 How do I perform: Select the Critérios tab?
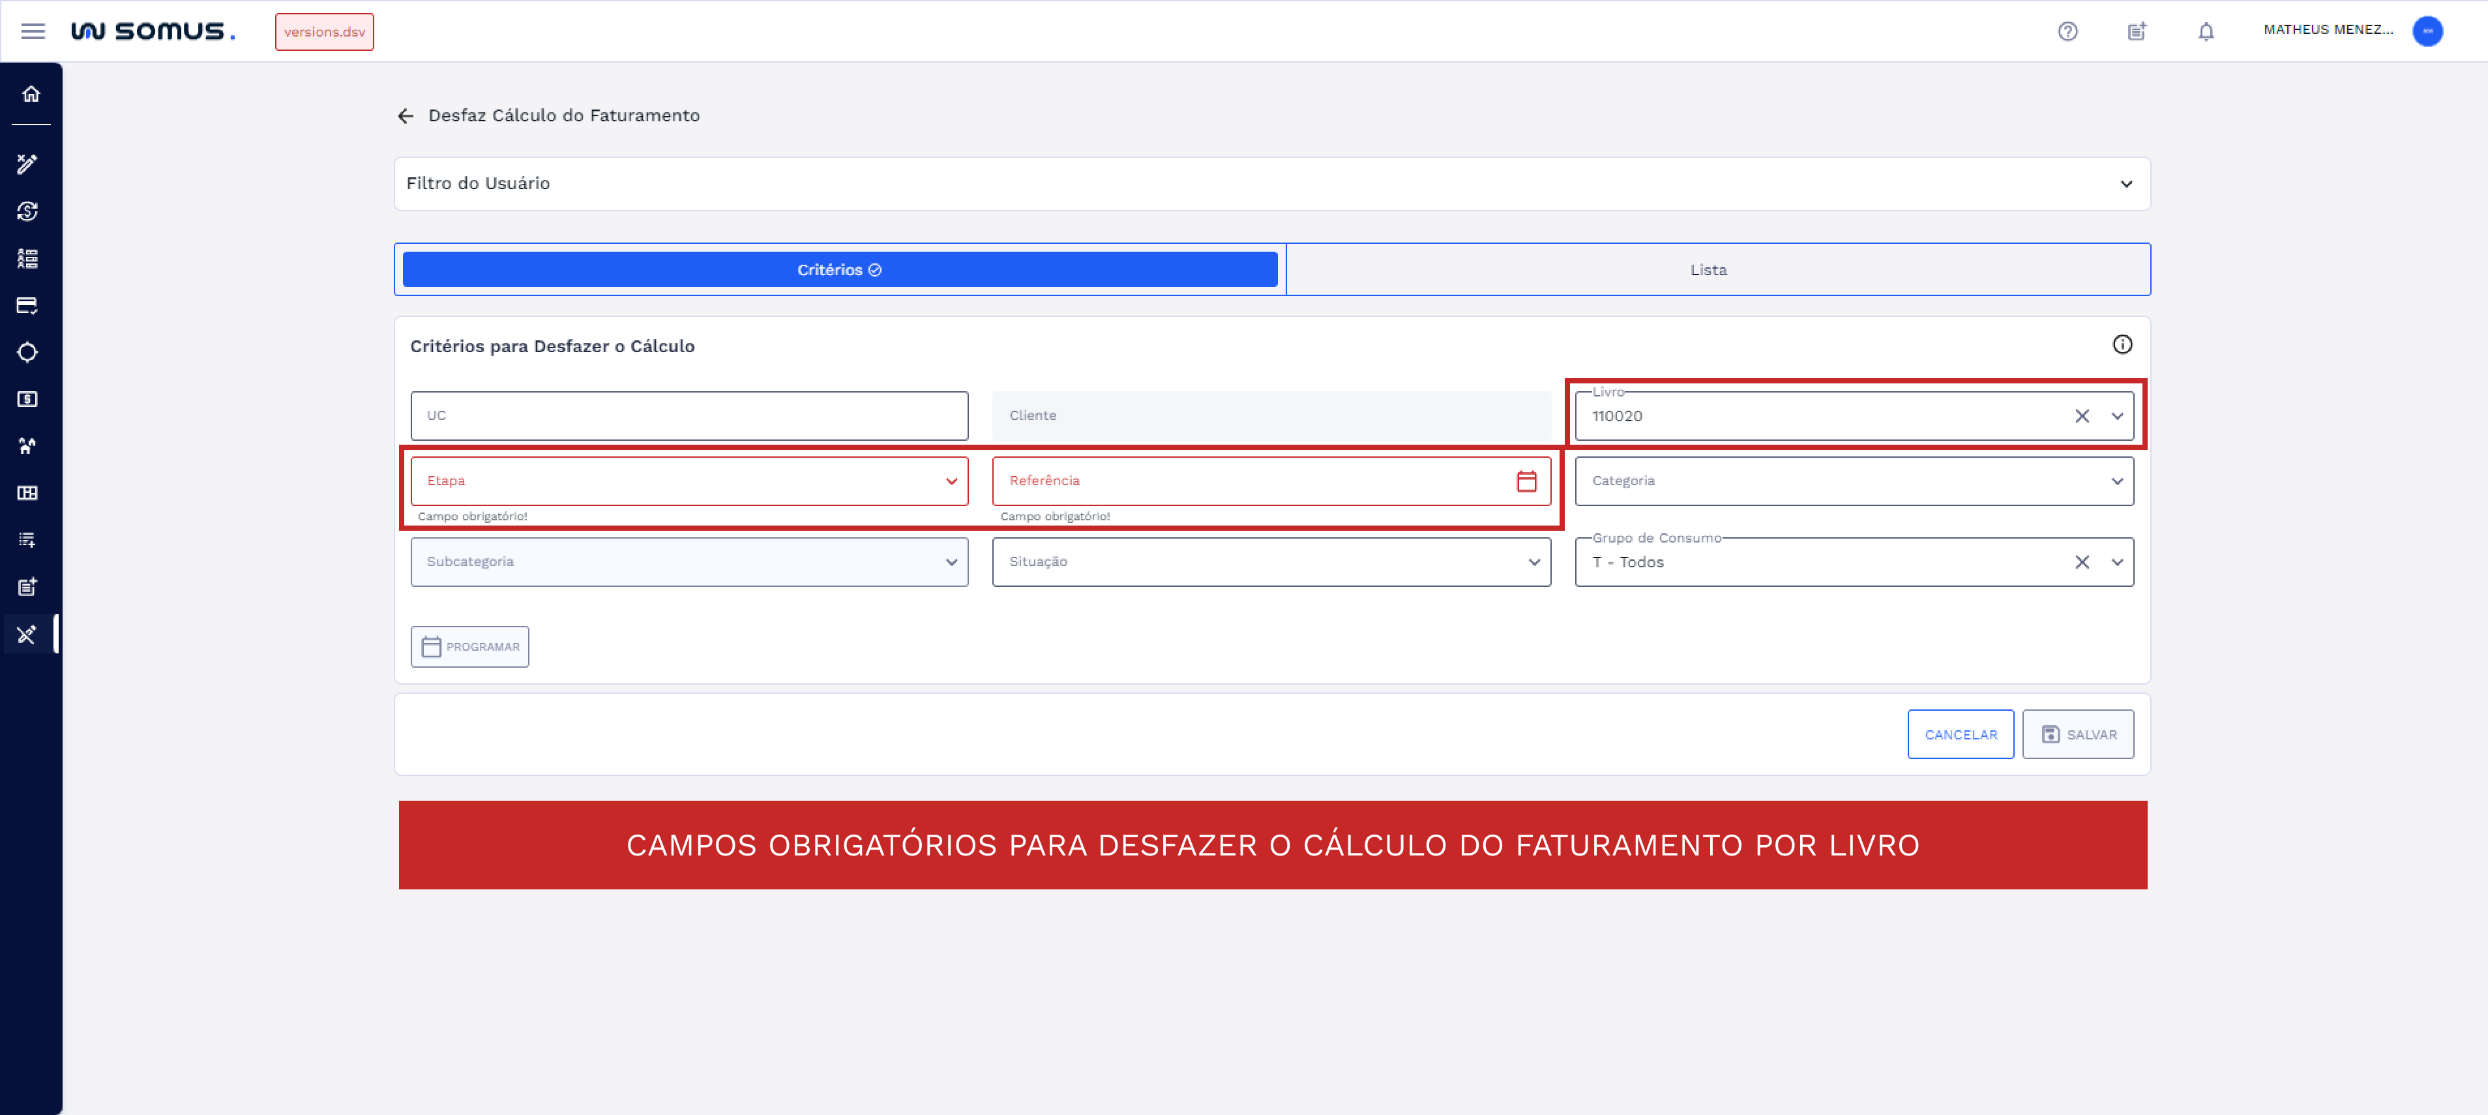838,269
